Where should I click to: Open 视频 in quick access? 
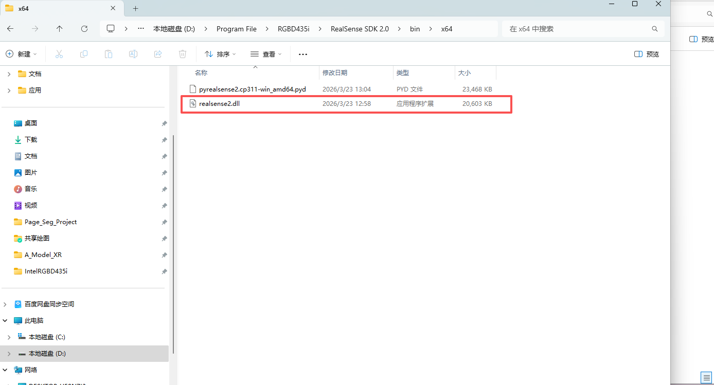click(31, 206)
